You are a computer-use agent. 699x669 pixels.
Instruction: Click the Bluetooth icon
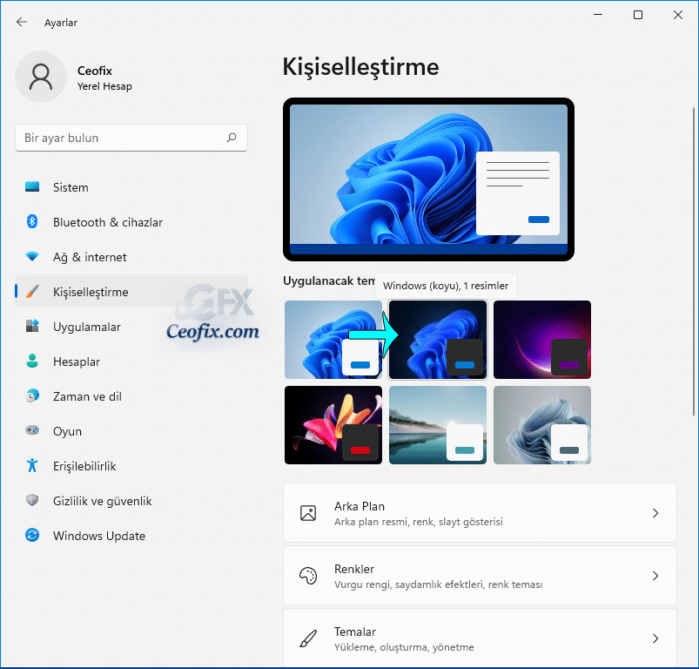tap(32, 221)
